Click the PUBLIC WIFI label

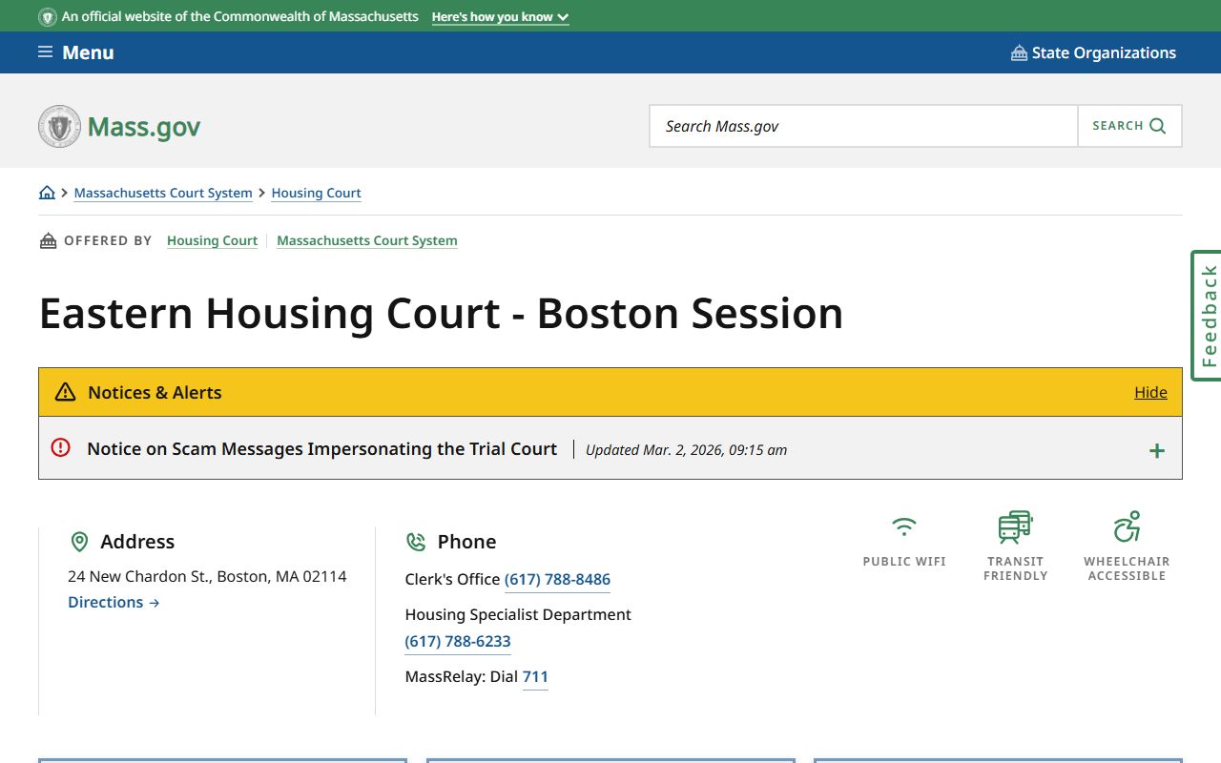[x=904, y=562]
